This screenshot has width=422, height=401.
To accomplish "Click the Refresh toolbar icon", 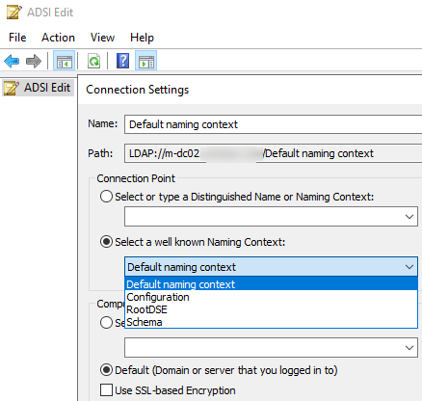I will 93,61.
